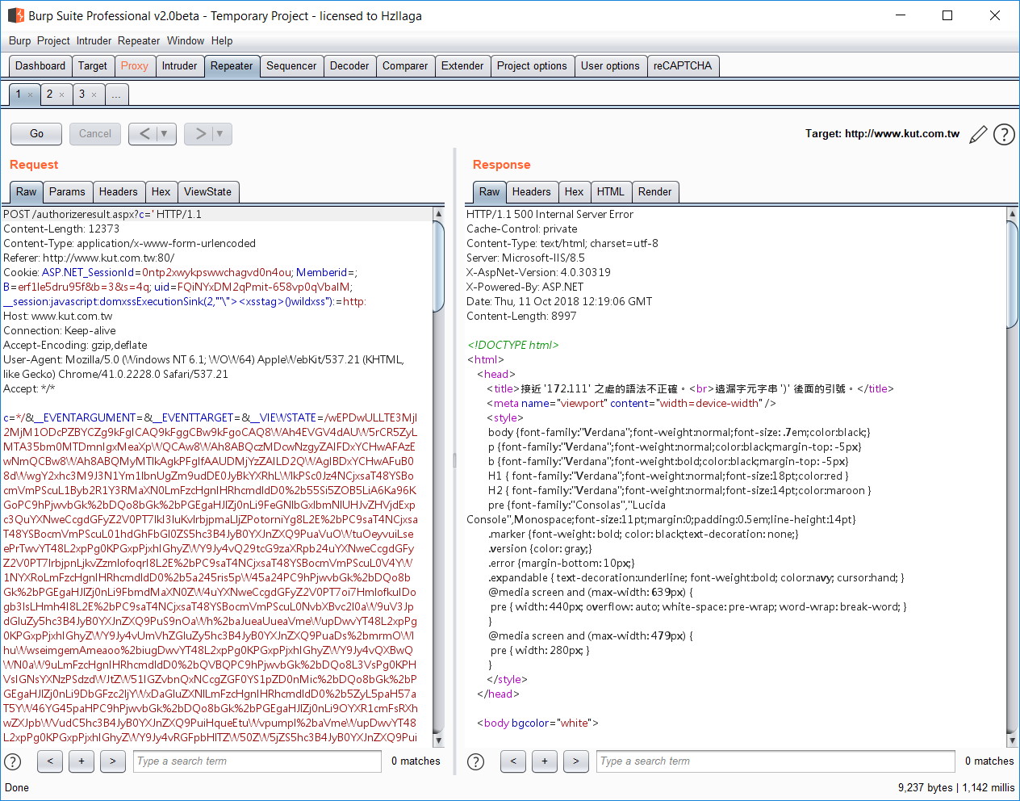
Task: Open the Burp menu
Action: [20, 40]
